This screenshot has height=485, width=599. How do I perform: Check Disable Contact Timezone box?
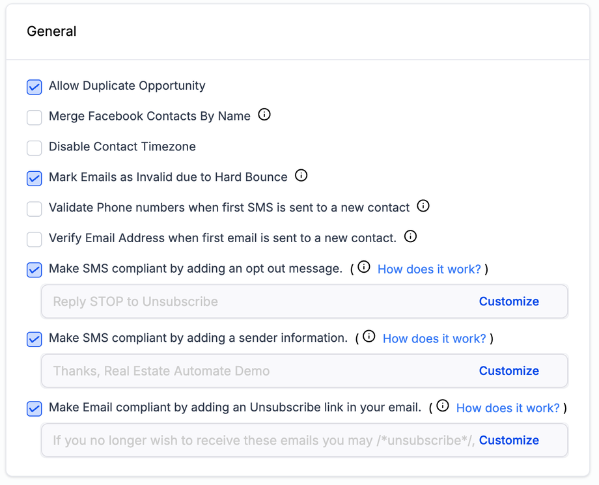click(35, 148)
